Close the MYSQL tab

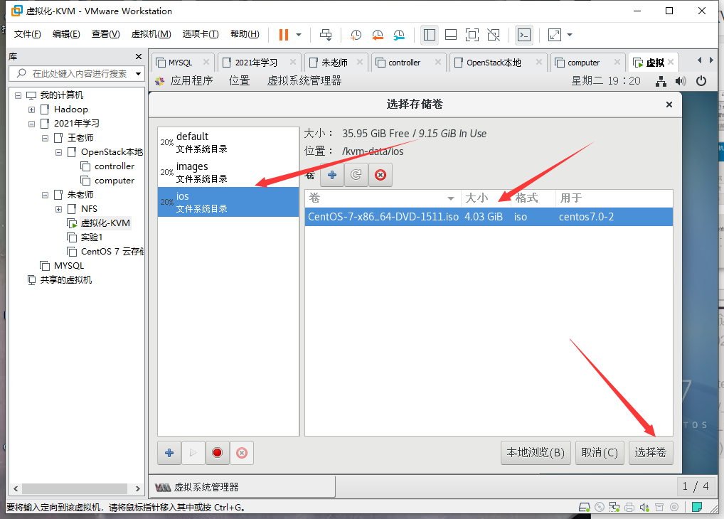[x=206, y=62]
